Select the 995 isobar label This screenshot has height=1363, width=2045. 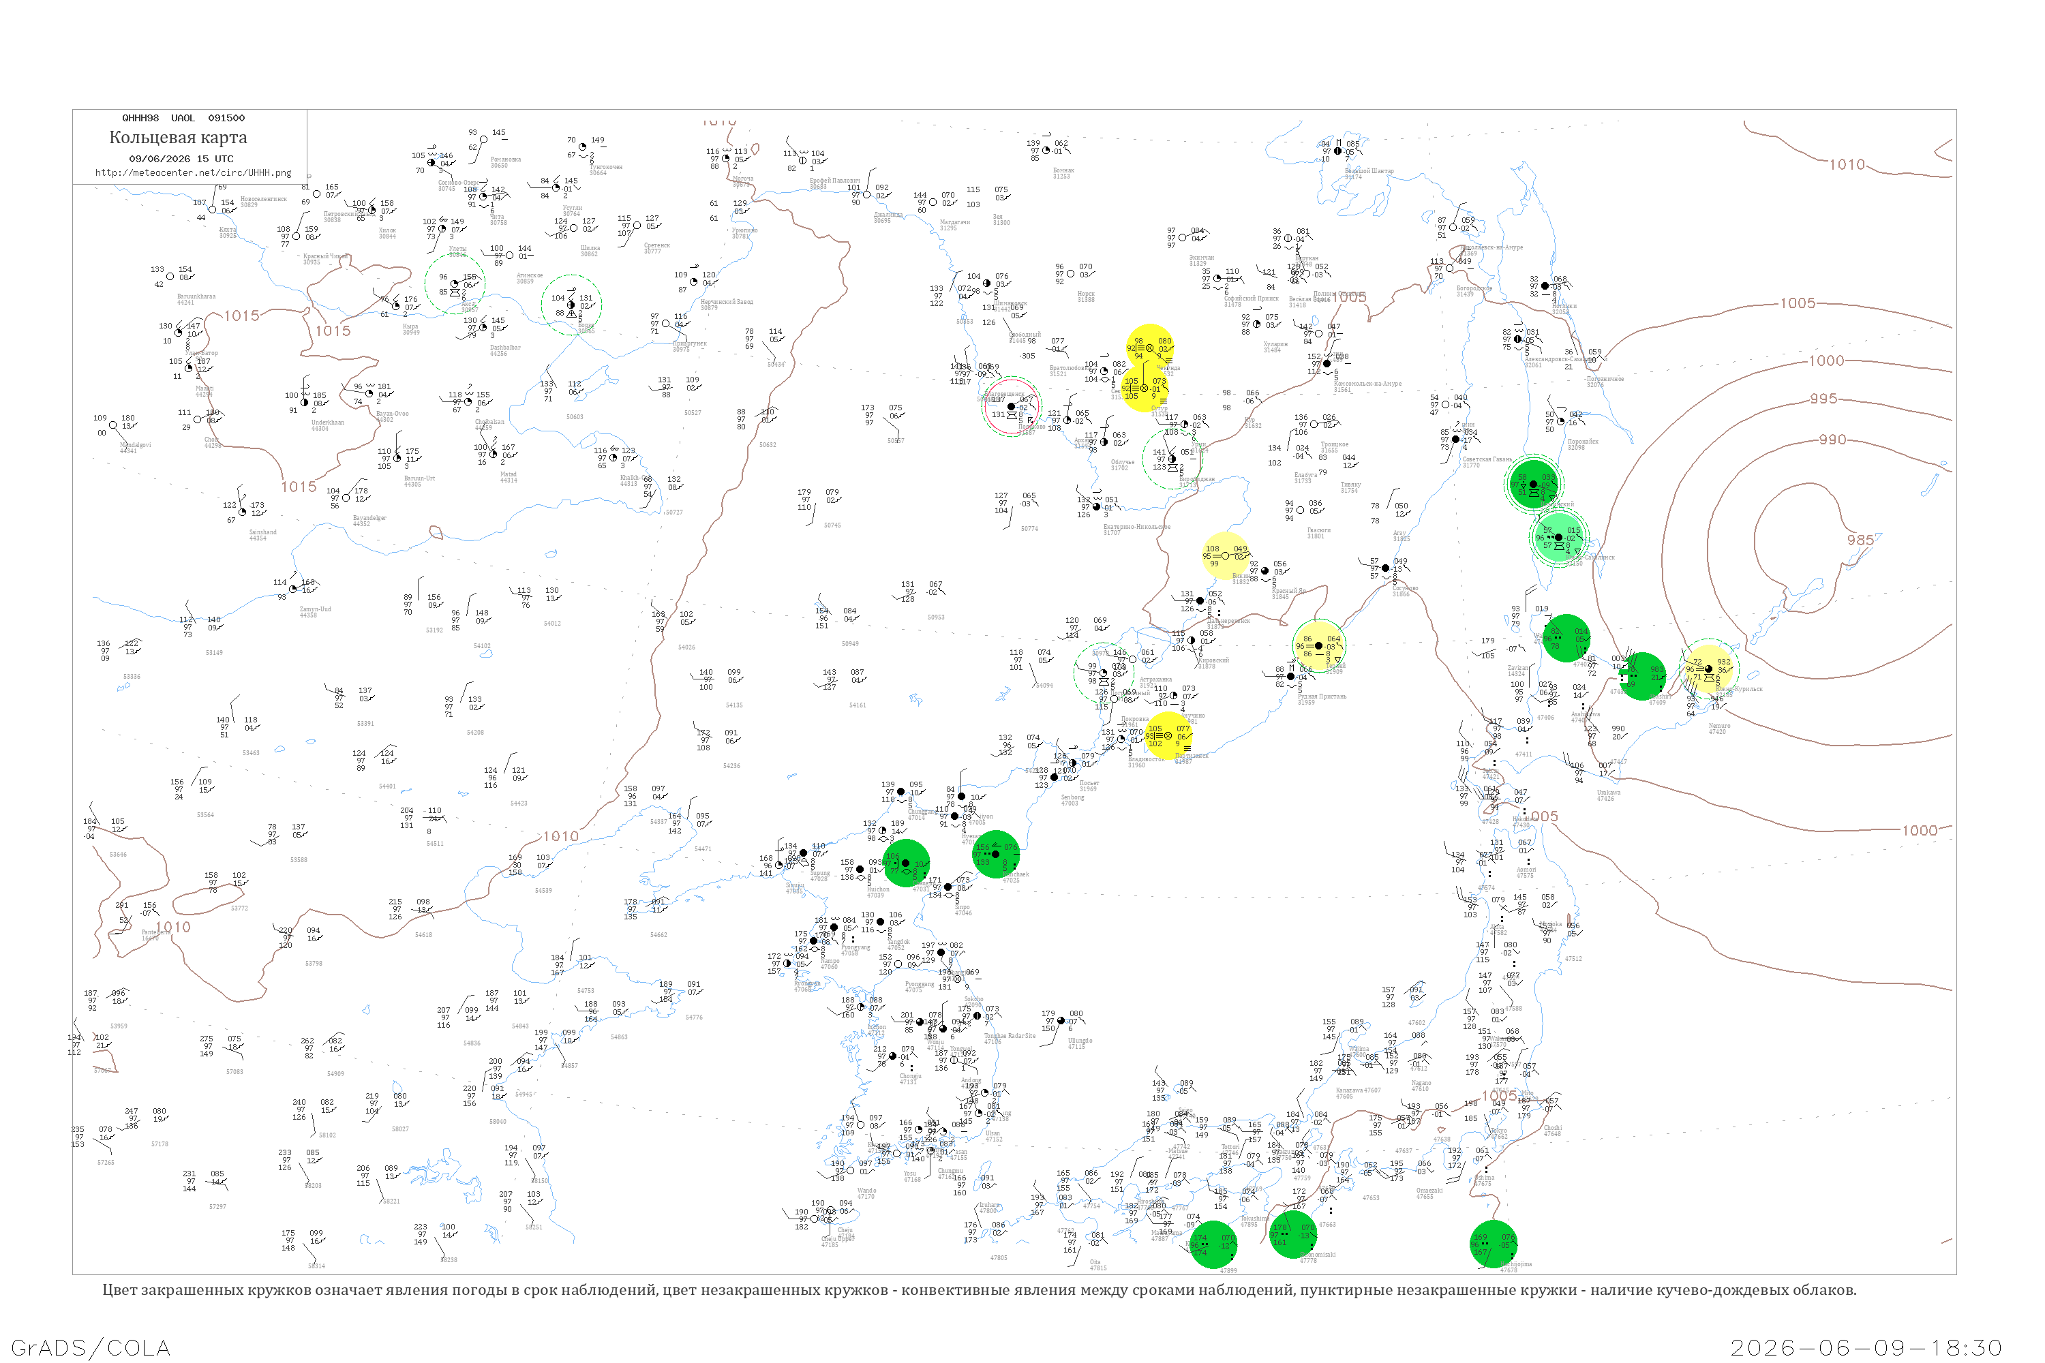point(1823,398)
